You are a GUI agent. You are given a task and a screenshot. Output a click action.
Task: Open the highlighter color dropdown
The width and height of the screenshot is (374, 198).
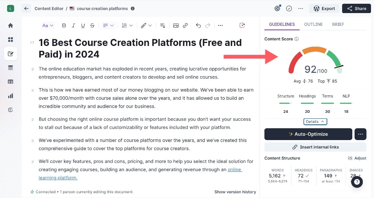[146, 25]
